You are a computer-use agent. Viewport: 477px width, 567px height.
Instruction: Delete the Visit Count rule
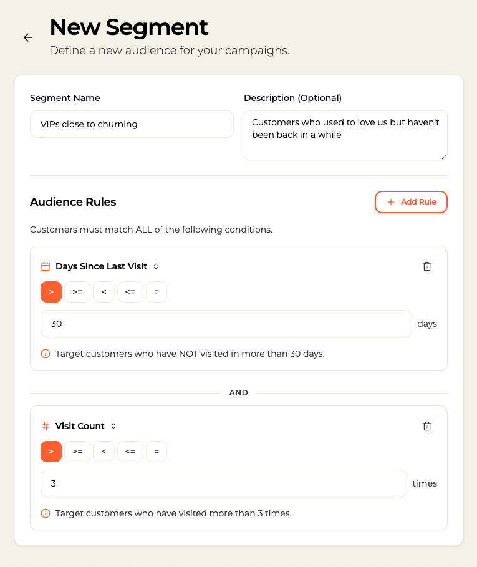point(427,426)
